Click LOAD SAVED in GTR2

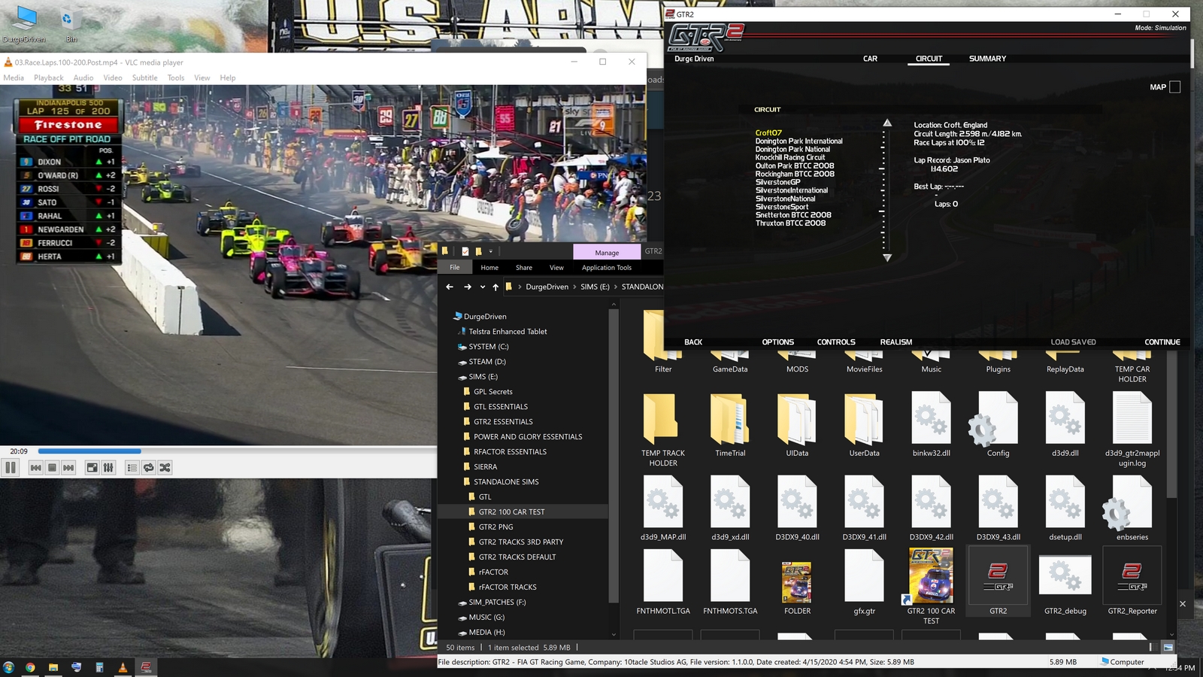(1073, 342)
